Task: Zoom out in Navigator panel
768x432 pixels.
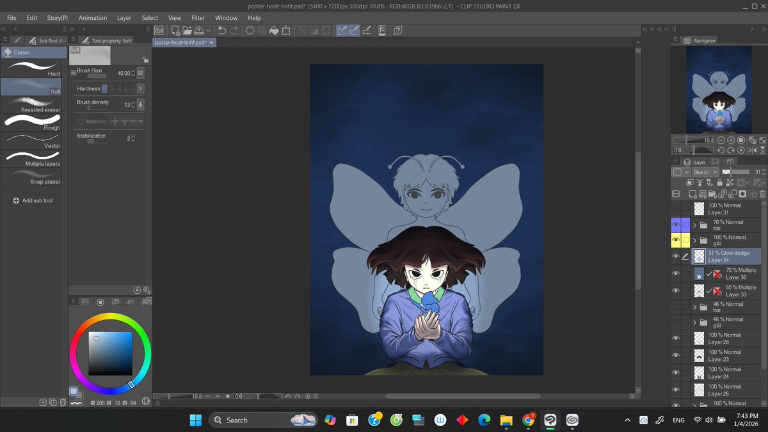Action: pyautogui.click(x=721, y=140)
